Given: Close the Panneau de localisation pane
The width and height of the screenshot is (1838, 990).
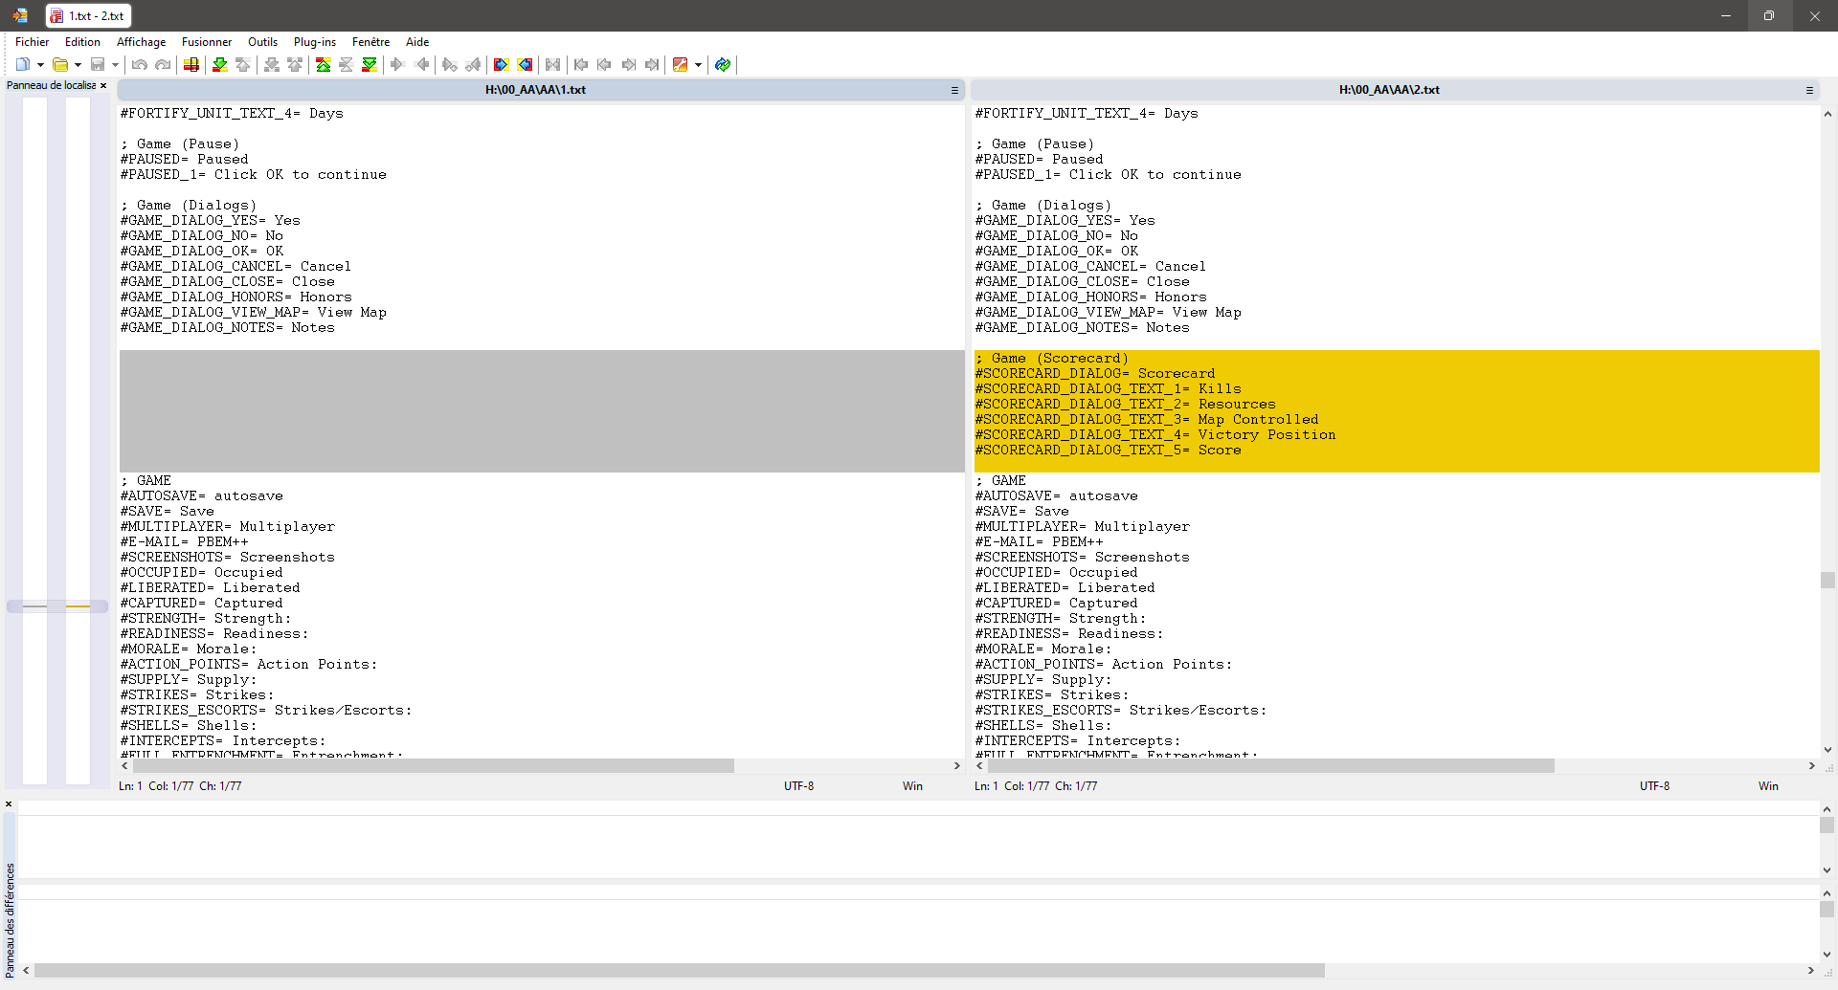Looking at the screenshot, I should coord(103,86).
